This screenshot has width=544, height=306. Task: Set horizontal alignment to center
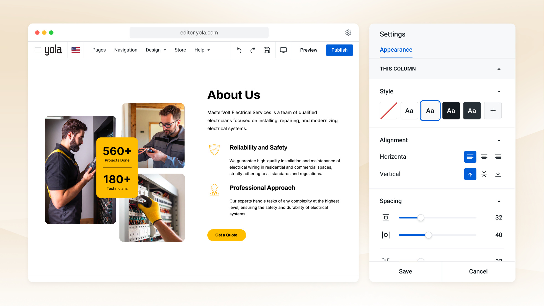(484, 157)
